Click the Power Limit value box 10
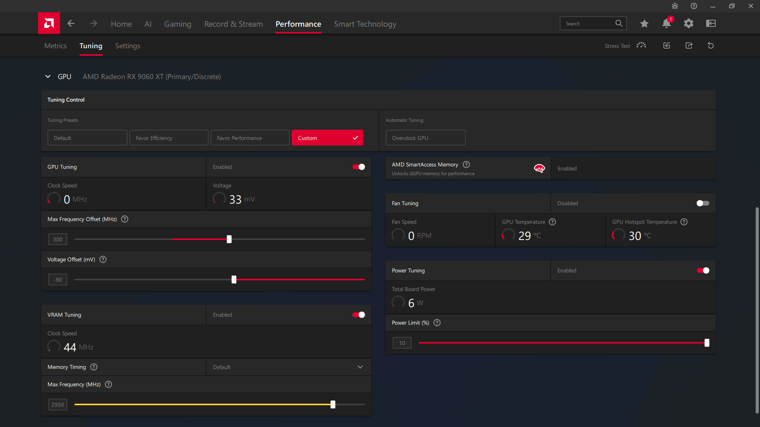The height and width of the screenshot is (427, 760). (402, 343)
